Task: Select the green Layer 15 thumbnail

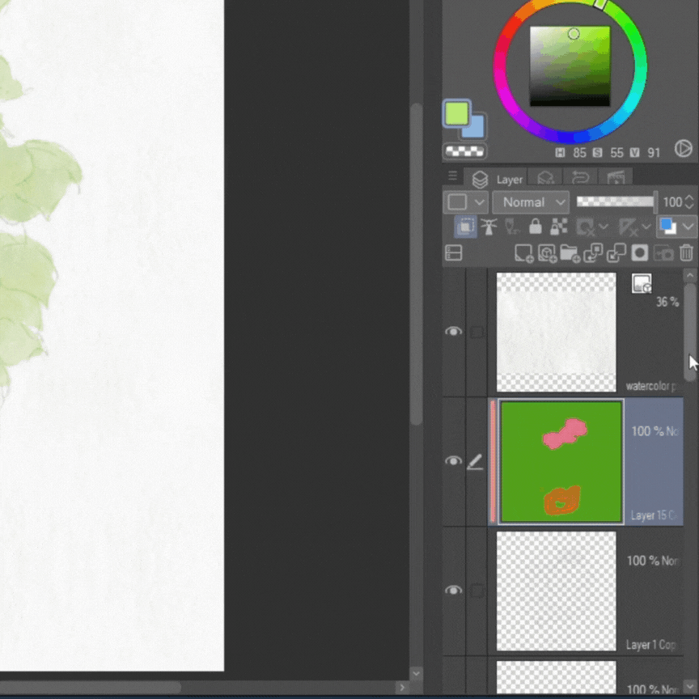Action: [561, 461]
